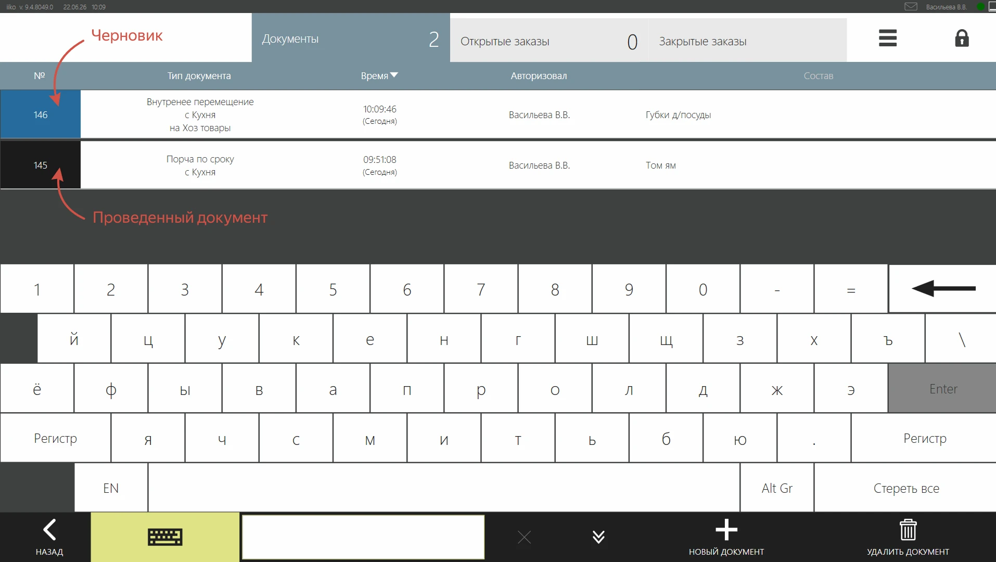The width and height of the screenshot is (996, 562).
Task: Collapse panel with double chevron down
Action: click(x=598, y=537)
